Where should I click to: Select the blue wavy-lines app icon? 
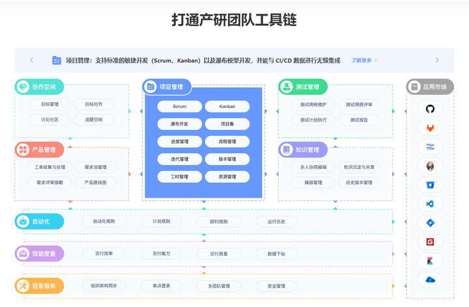tap(430, 147)
